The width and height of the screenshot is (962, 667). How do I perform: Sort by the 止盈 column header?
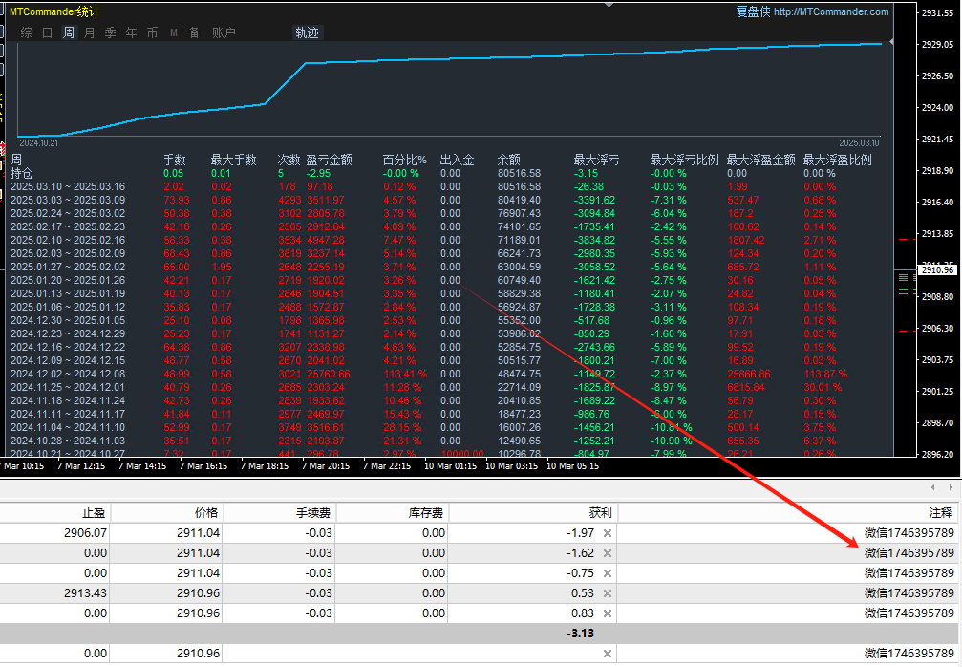[55, 512]
